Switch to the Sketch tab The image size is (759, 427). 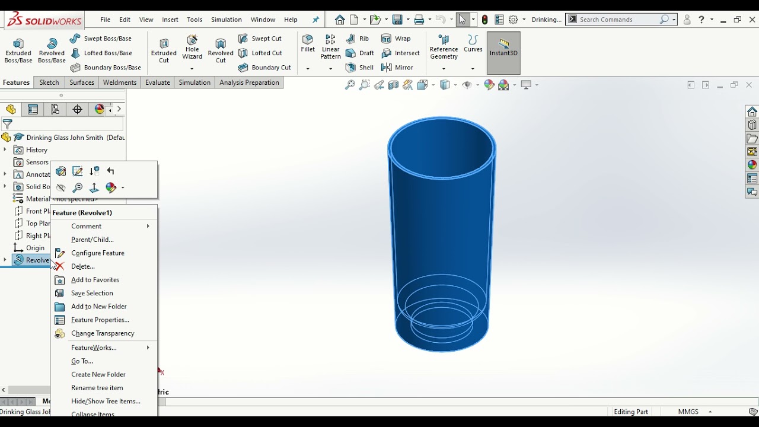coord(49,82)
